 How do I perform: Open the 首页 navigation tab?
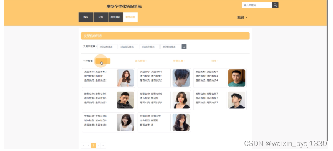point(86,17)
